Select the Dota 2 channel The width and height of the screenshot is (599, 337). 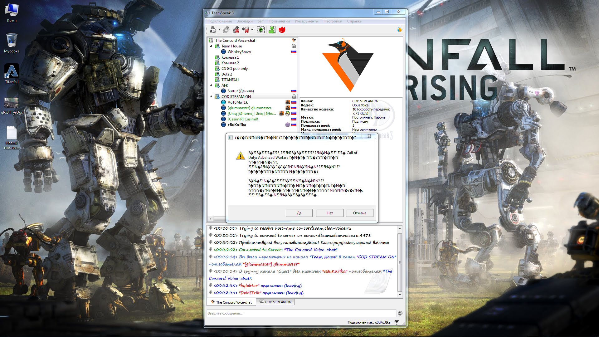pos(227,74)
